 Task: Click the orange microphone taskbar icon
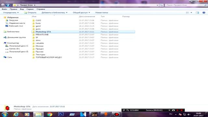(106, 114)
